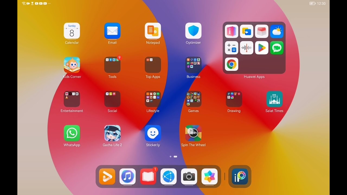Open the Gallery app in the dock
The image size is (347, 195).
210,177
